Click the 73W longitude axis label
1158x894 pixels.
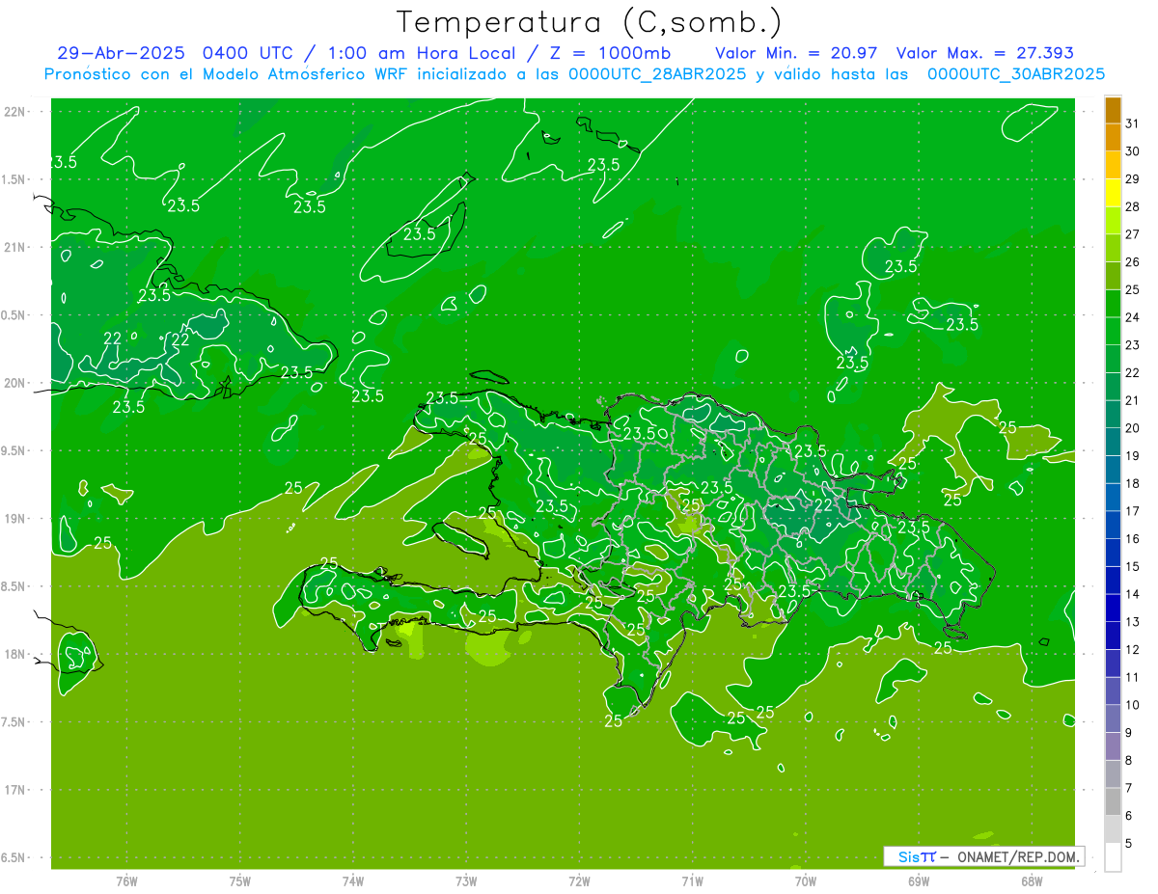click(466, 881)
